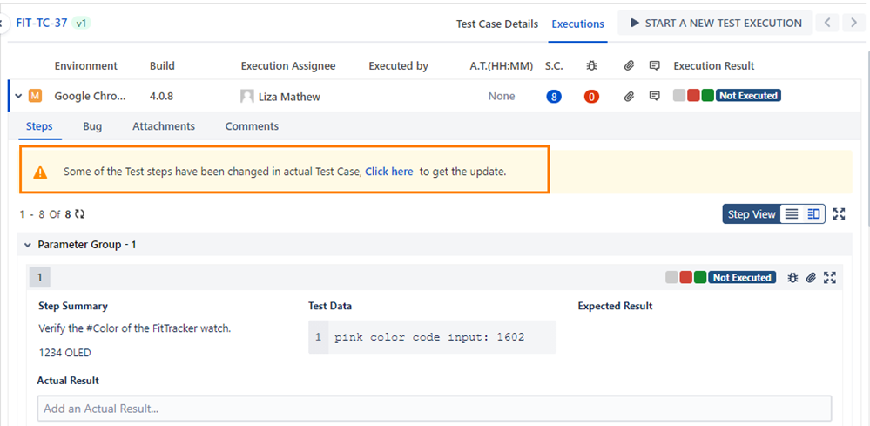
Task: Click the blue step count badge 8
Action: pos(554,97)
